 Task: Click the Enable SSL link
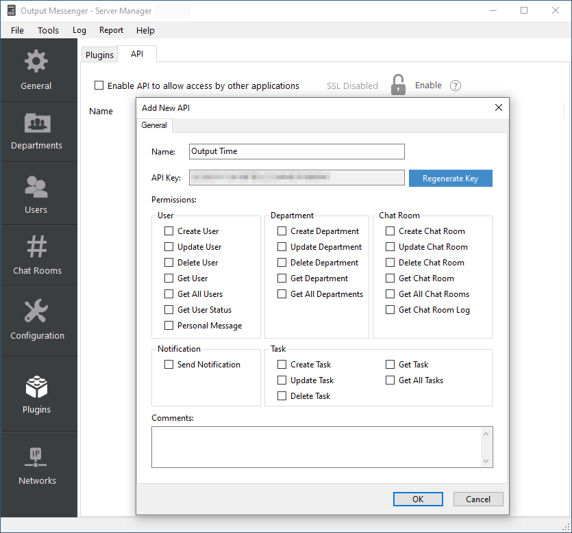(x=428, y=86)
